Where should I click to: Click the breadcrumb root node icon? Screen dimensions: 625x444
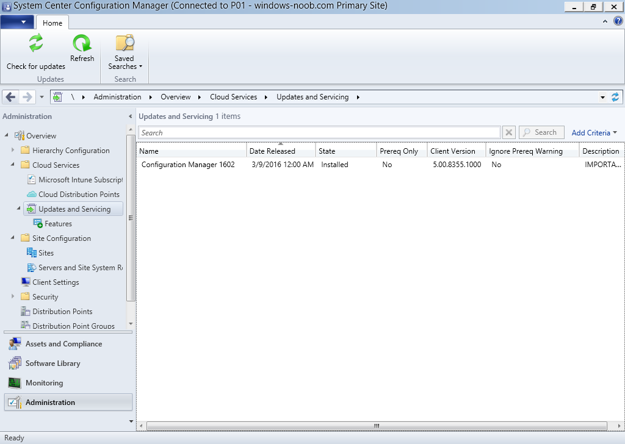tap(58, 97)
